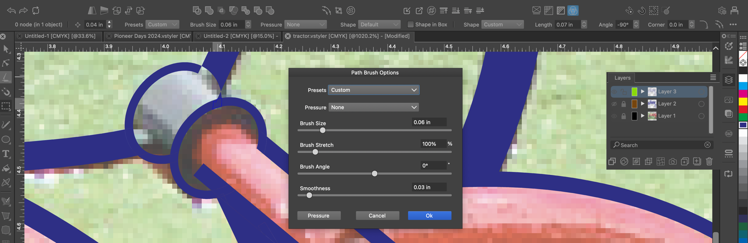748x243 pixels.
Task: Switch to Pioneer Days 2024.vstyler tab
Action: point(152,36)
